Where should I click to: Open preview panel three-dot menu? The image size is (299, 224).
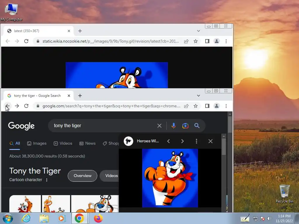click(x=197, y=141)
